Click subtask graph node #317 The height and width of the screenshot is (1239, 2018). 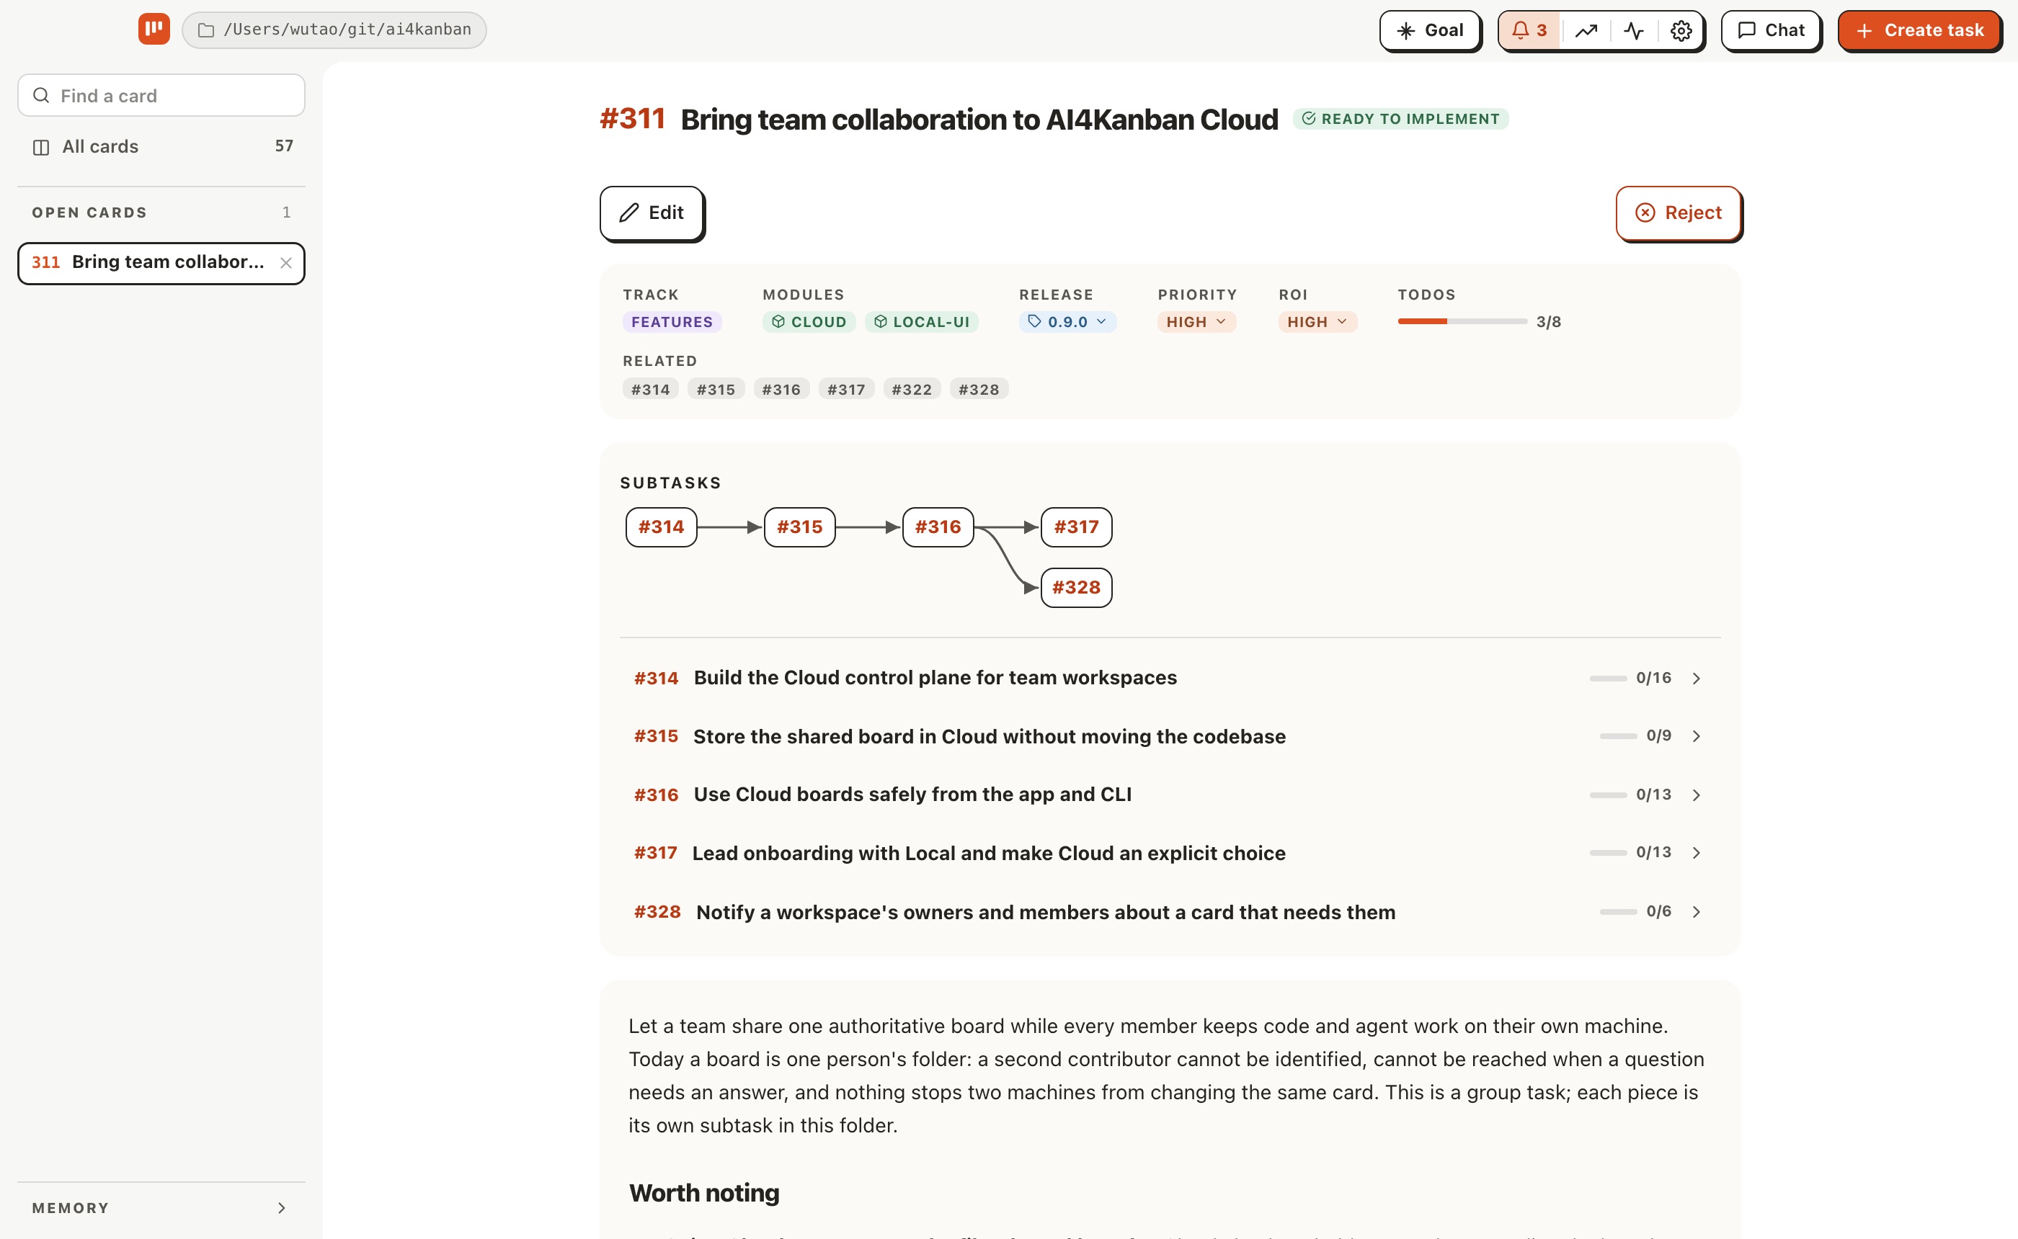click(x=1076, y=527)
